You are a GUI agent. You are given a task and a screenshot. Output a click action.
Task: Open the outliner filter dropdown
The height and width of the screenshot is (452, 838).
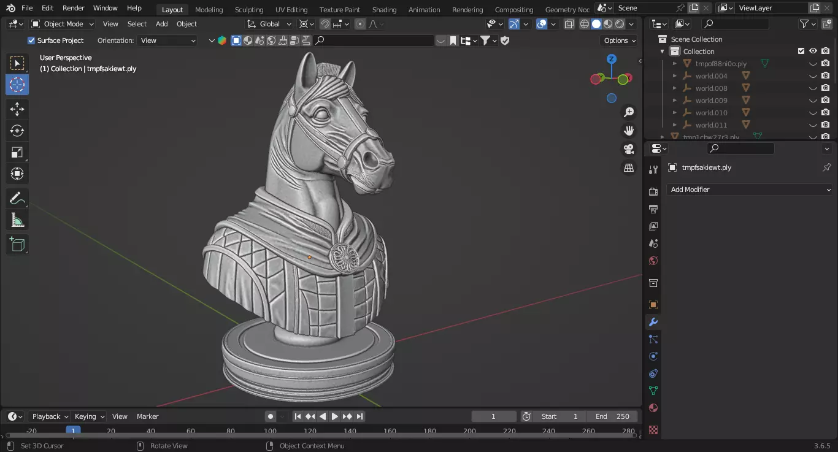807,24
